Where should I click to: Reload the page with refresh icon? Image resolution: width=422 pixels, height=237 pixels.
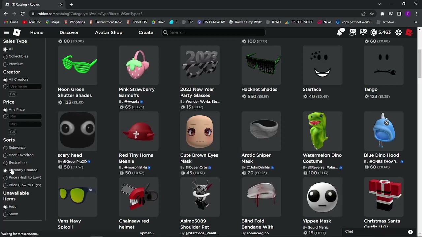point(23,14)
